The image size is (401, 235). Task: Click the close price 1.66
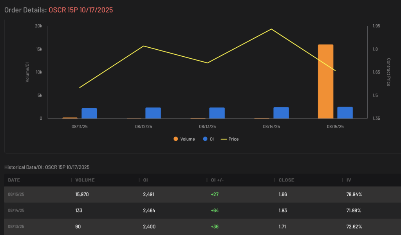283,194
